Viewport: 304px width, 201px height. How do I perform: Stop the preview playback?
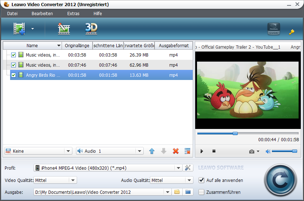pos(214,151)
